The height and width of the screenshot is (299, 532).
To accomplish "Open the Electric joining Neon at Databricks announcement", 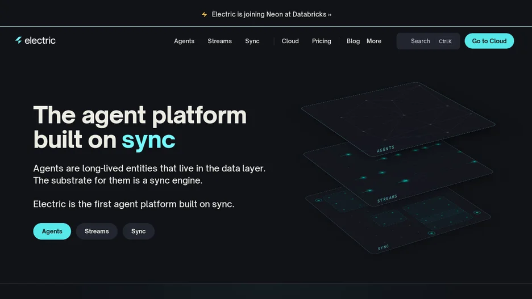I will (272, 14).
